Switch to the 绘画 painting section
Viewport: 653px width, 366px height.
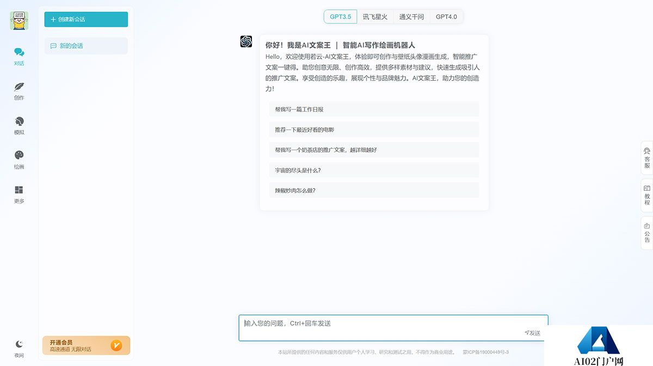[19, 160]
